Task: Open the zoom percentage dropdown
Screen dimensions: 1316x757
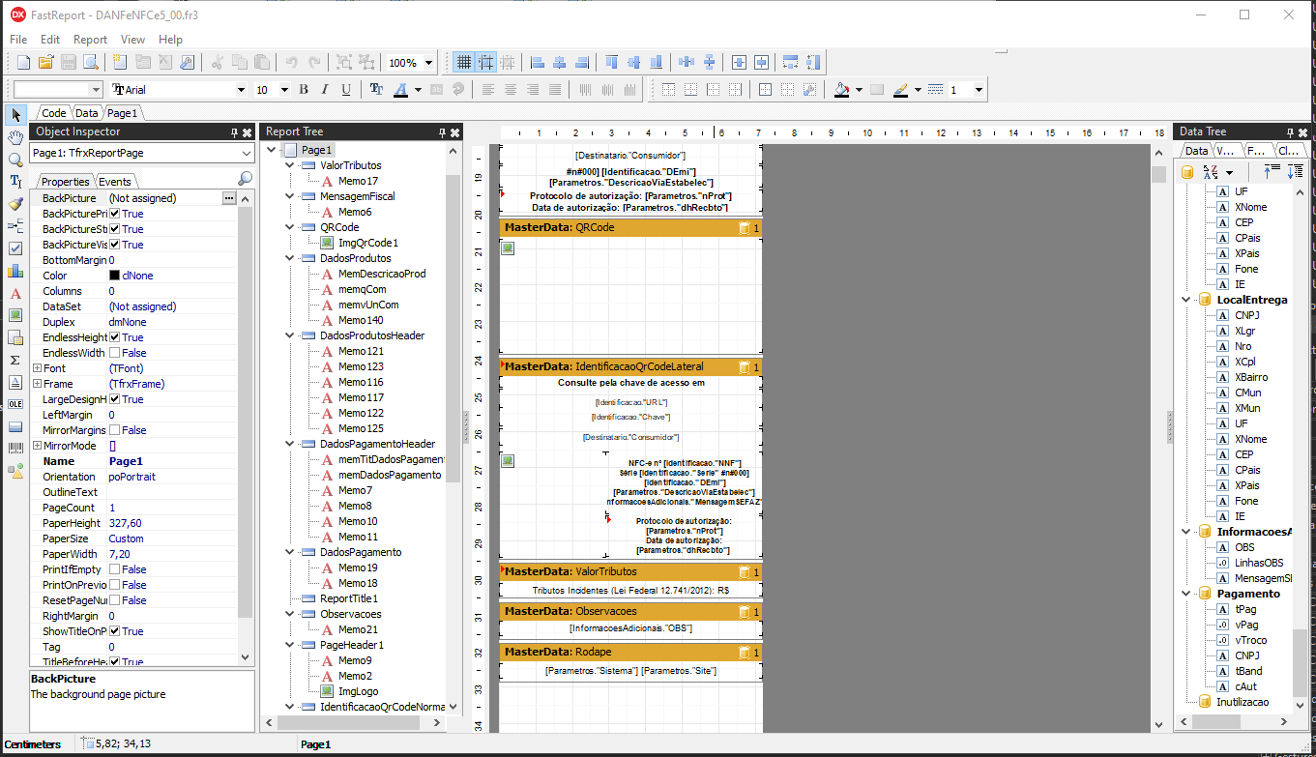Action: click(x=429, y=63)
